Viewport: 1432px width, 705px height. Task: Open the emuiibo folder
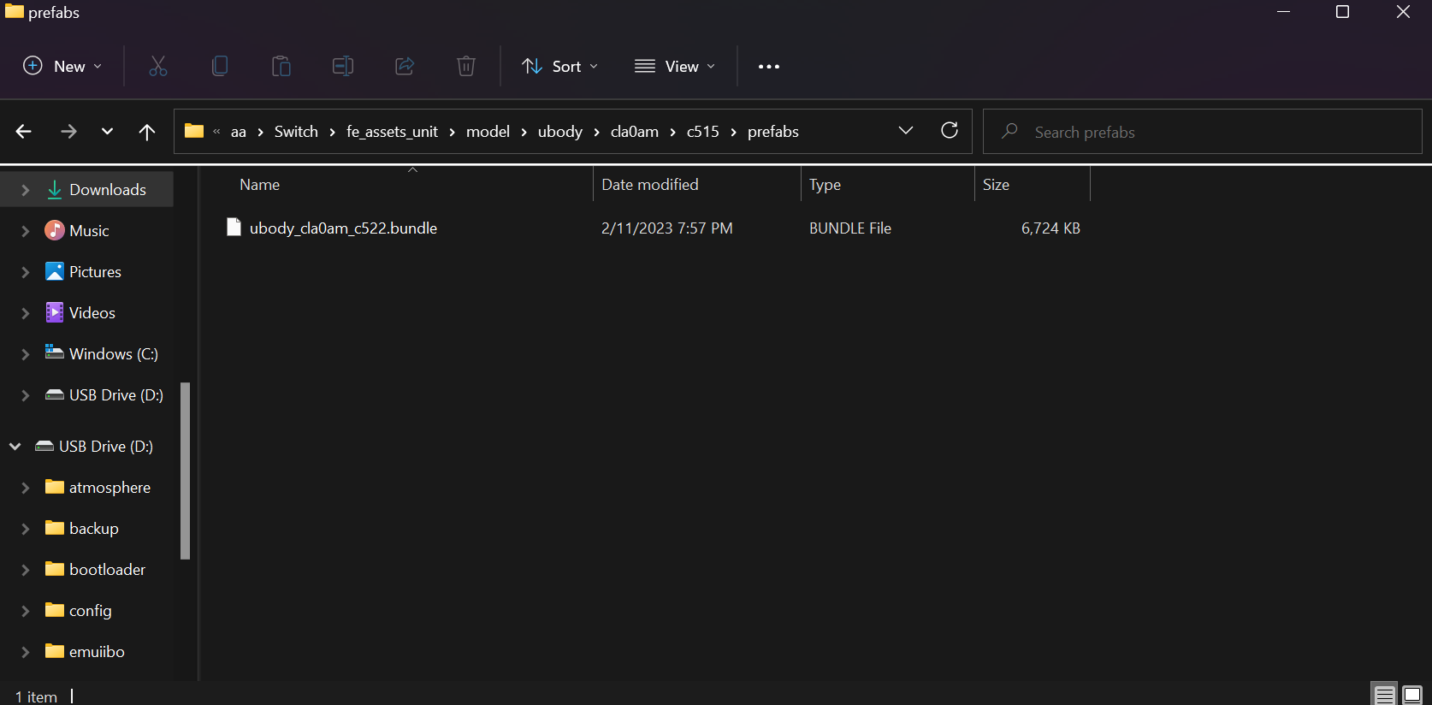[x=97, y=652]
